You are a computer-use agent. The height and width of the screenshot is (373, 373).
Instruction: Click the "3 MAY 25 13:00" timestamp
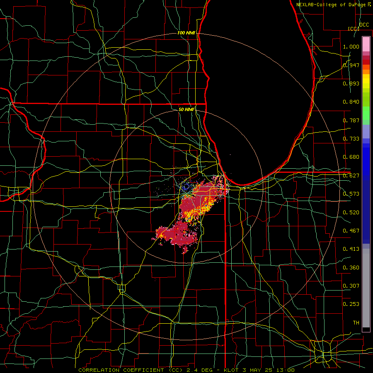pos(269,370)
